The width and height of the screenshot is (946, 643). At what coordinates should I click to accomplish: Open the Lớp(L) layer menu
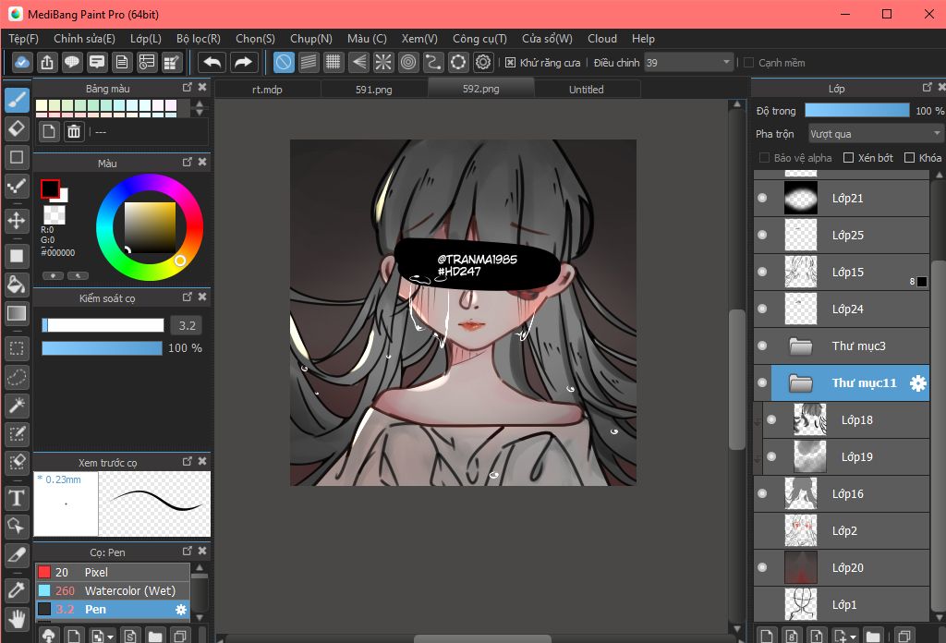point(146,39)
